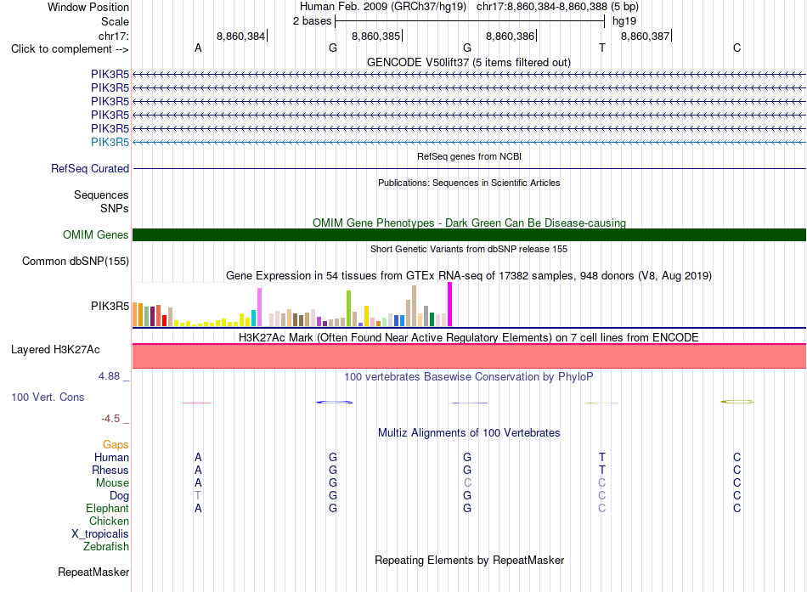Click the light blue PIK3R5 transcript label
Screen dimensions: 807x592
(x=110, y=142)
